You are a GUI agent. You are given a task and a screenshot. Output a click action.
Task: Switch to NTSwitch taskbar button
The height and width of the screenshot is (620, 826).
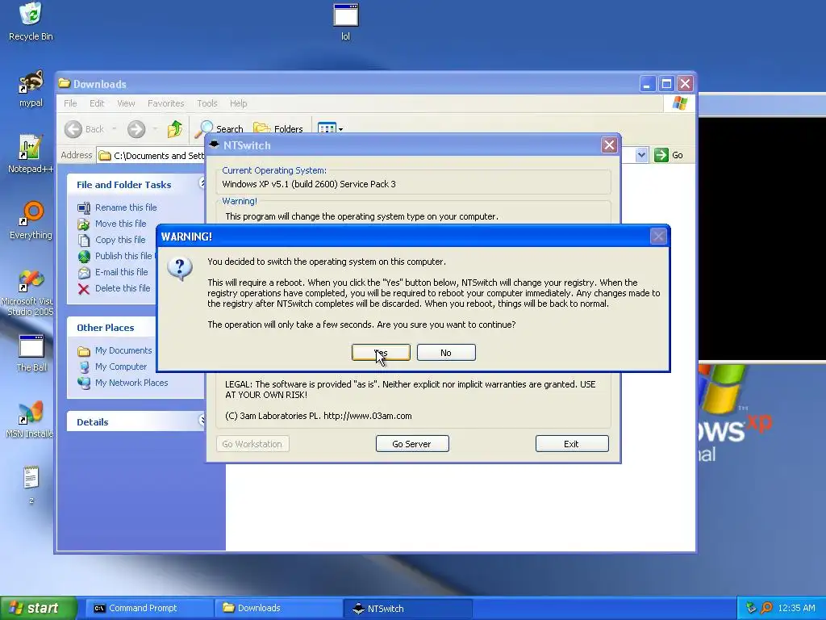pos(407,609)
